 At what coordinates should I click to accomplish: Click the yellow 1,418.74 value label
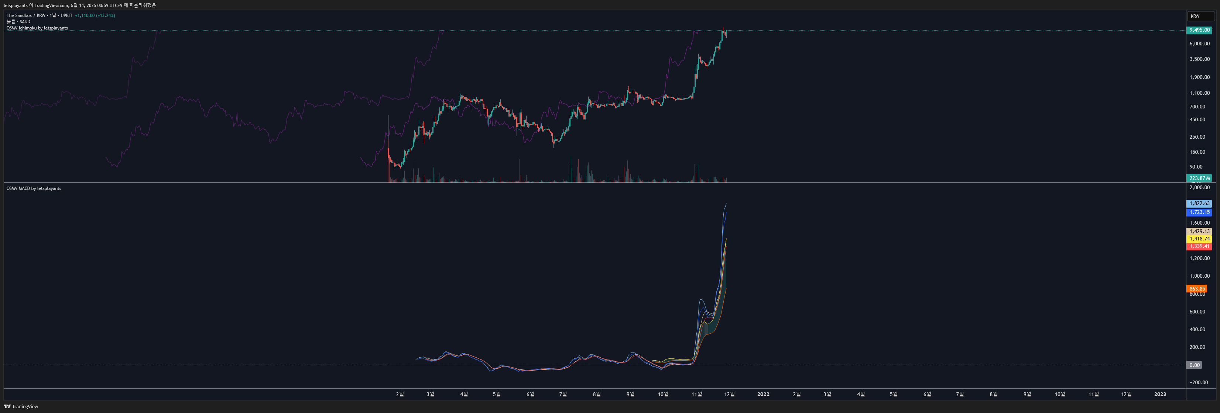(1199, 239)
